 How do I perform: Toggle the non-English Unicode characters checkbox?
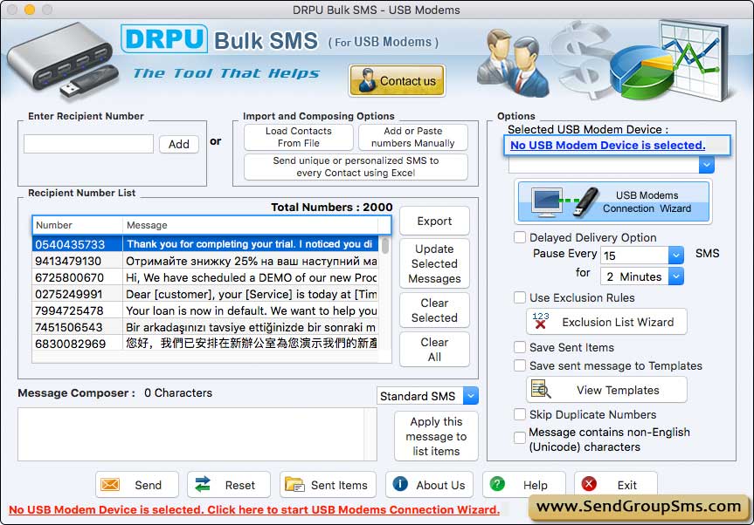click(x=520, y=438)
